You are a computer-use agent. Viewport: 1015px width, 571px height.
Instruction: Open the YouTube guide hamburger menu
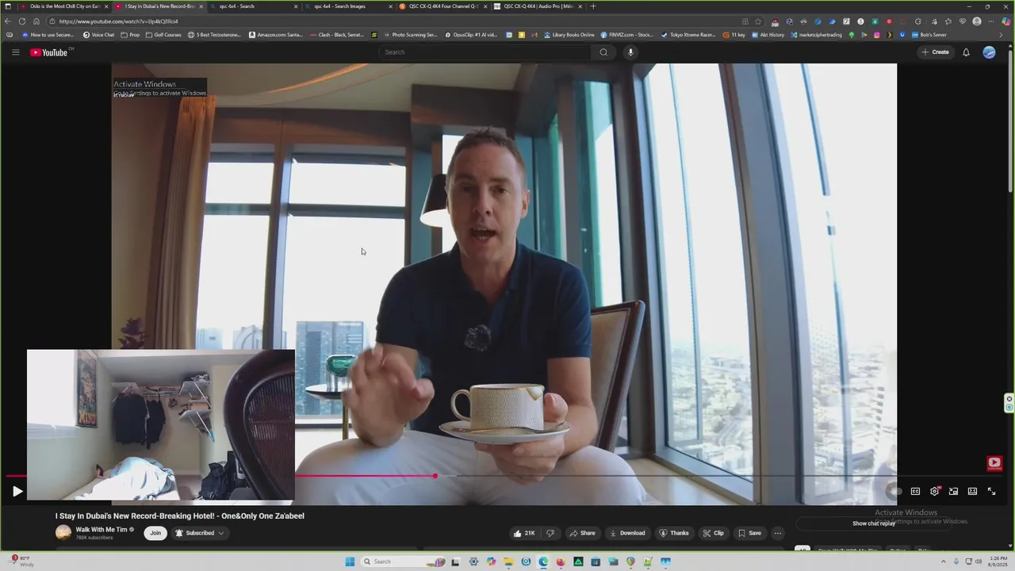click(x=15, y=52)
